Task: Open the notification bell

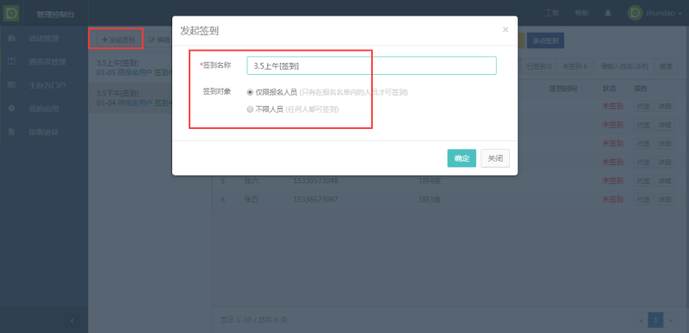Action: [608, 13]
